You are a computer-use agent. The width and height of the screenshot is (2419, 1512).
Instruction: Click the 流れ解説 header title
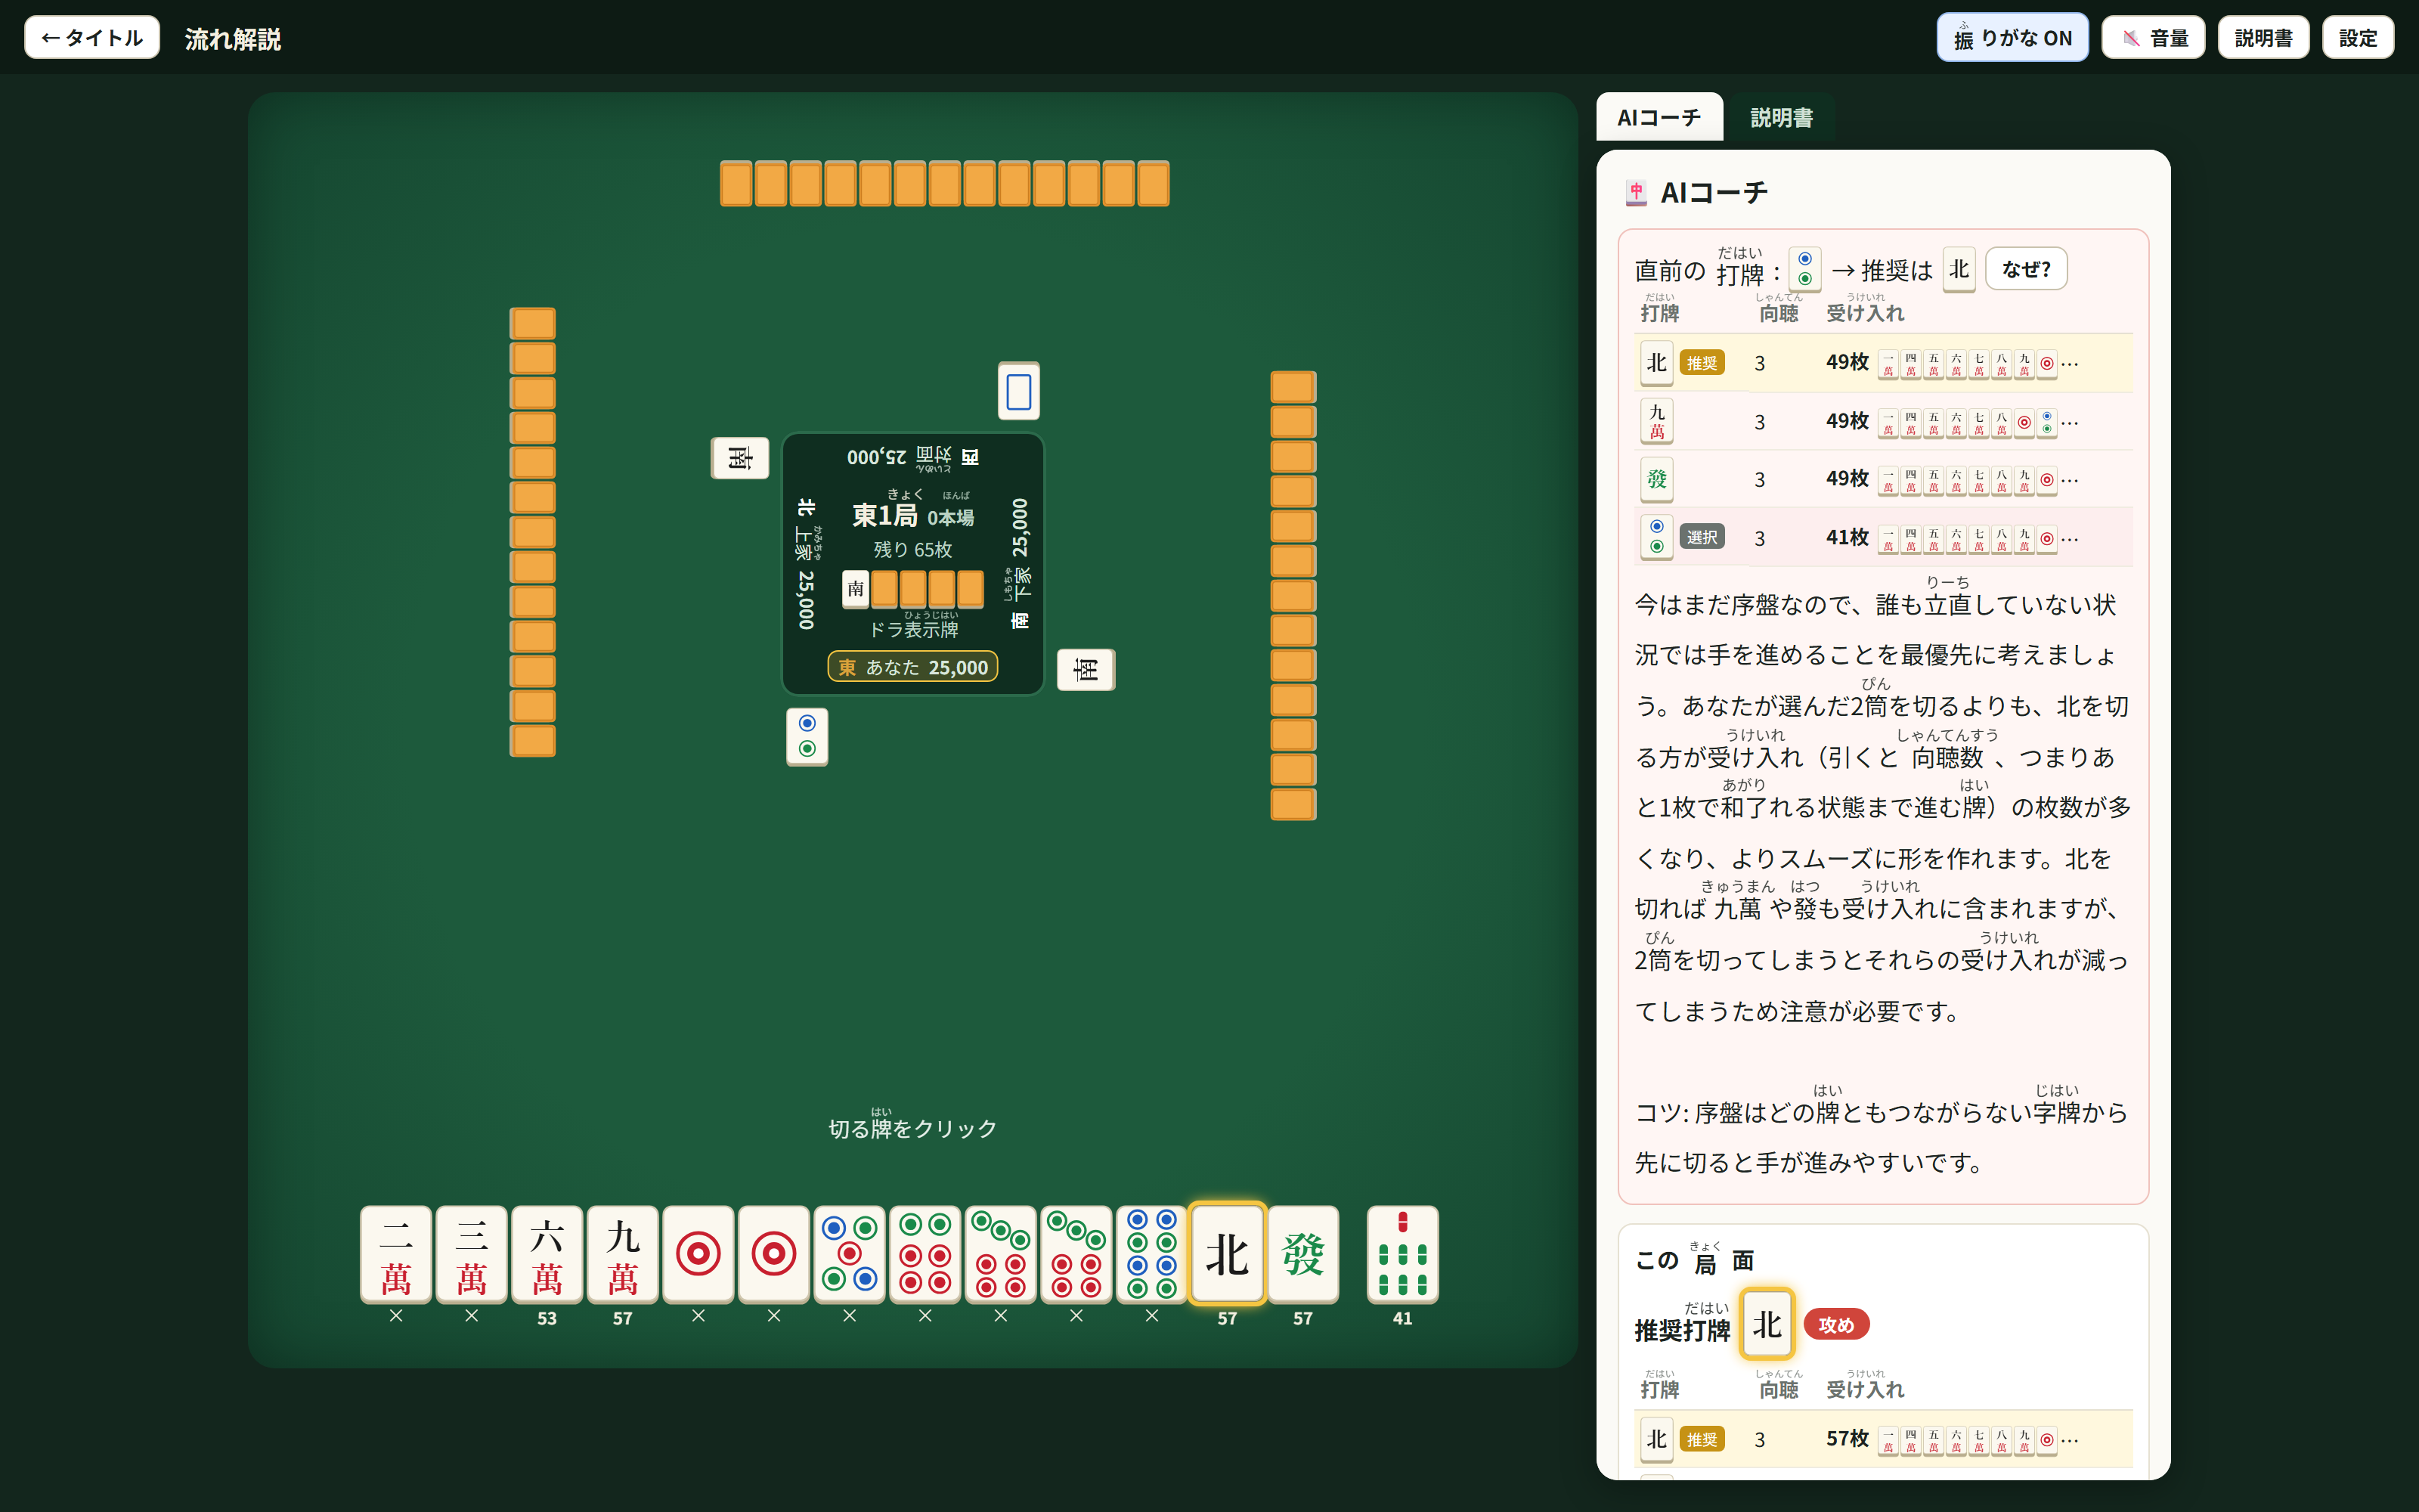pos(233,39)
